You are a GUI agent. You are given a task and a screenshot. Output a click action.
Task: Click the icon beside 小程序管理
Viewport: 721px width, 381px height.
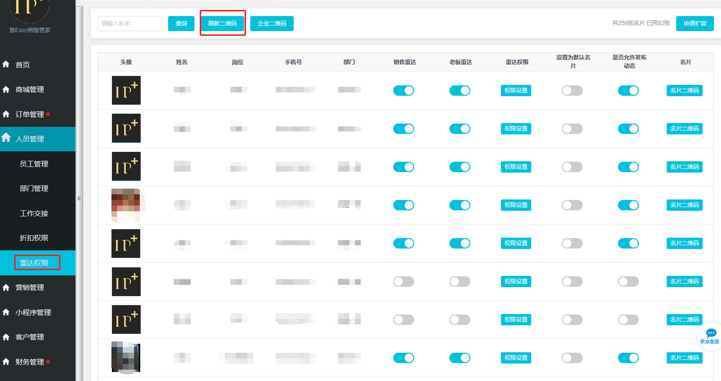tap(6, 312)
